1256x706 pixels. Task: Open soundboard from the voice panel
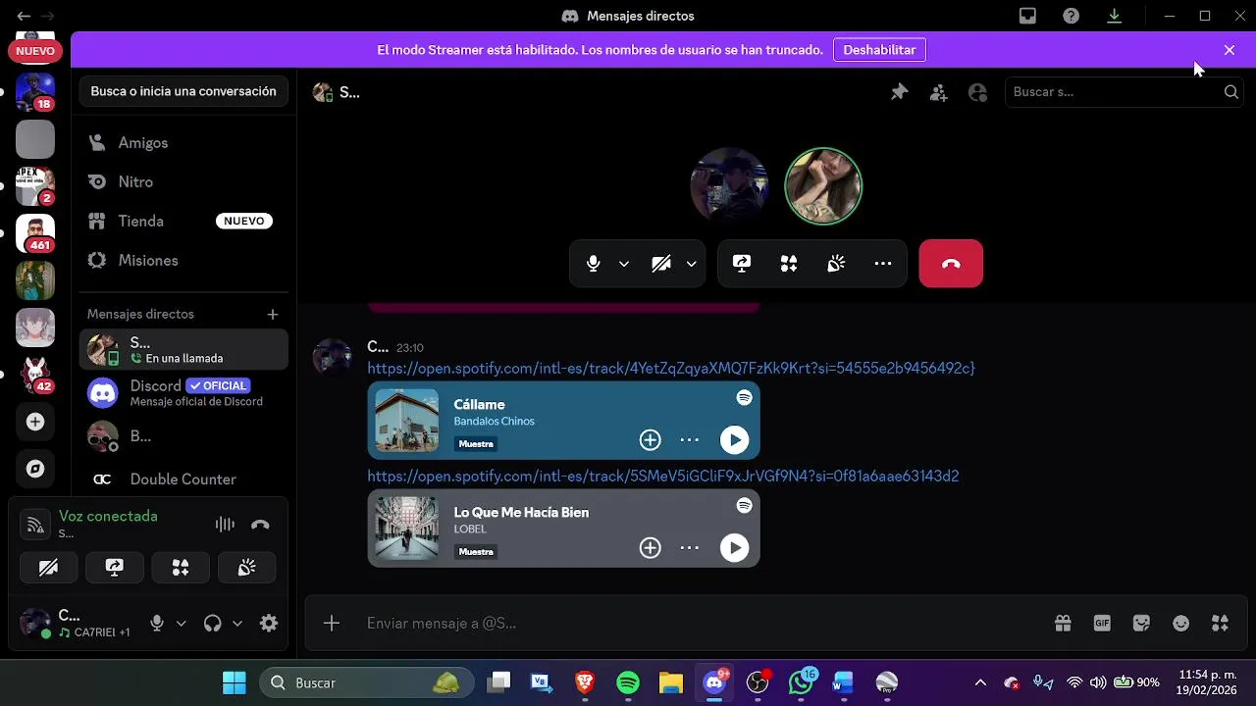coord(247,568)
